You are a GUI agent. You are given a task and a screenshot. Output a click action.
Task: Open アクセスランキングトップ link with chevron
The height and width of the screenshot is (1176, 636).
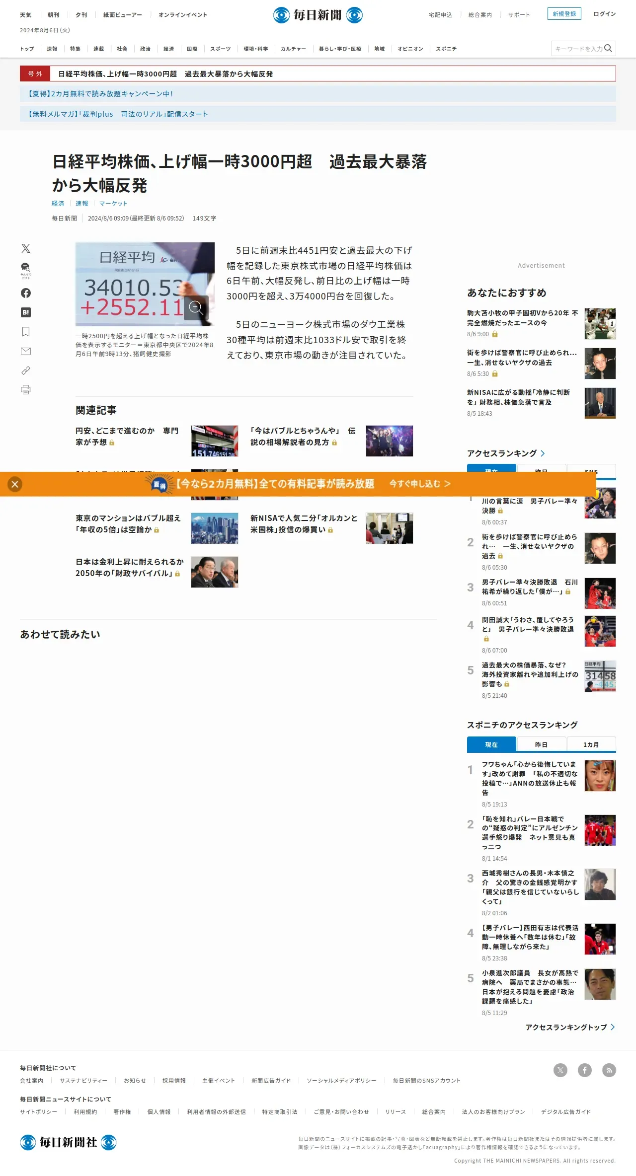[x=570, y=1027]
